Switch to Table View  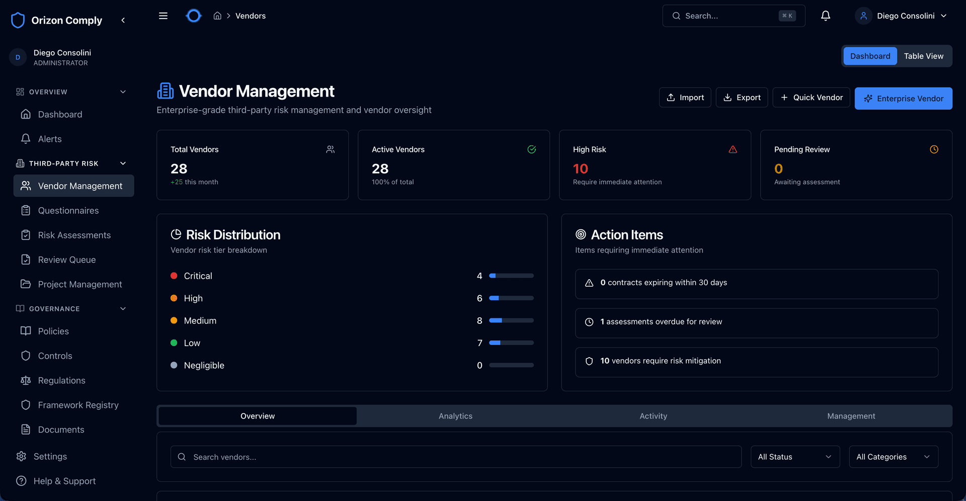[x=924, y=56]
